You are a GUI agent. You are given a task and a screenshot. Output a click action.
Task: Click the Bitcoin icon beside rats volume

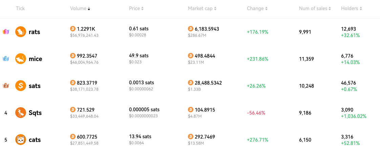[x=73, y=29]
